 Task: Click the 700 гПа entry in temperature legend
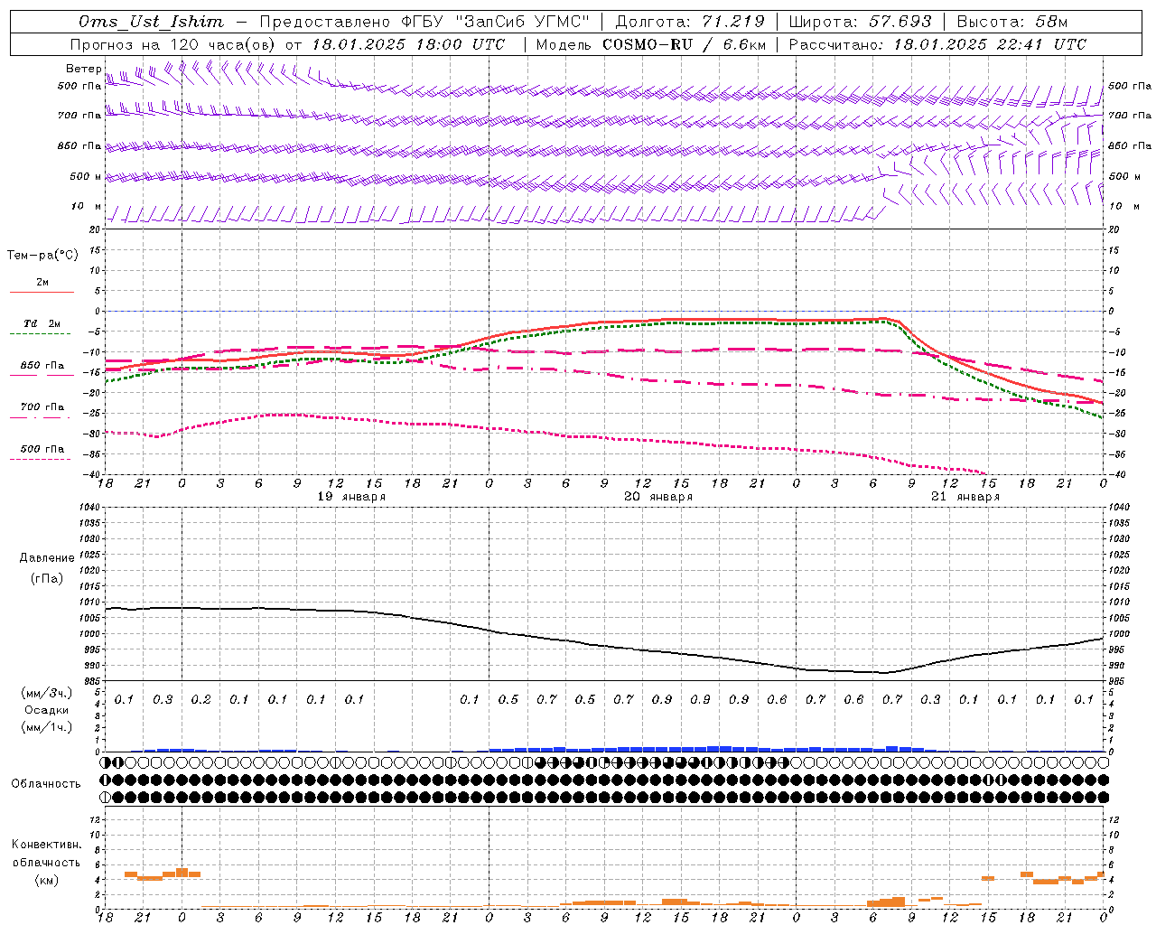42,407
